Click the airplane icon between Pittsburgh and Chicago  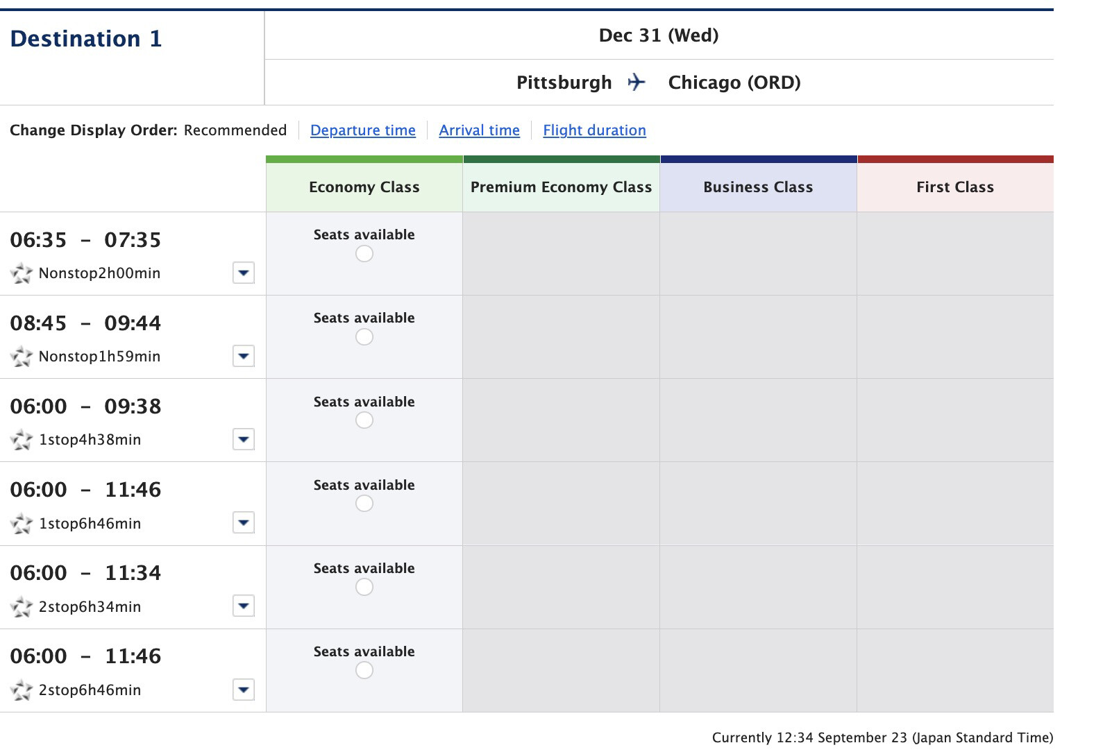pos(637,83)
